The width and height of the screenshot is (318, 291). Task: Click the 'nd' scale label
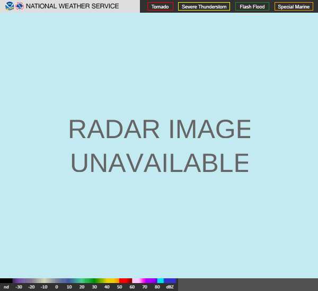pyautogui.click(x=6, y=287)
